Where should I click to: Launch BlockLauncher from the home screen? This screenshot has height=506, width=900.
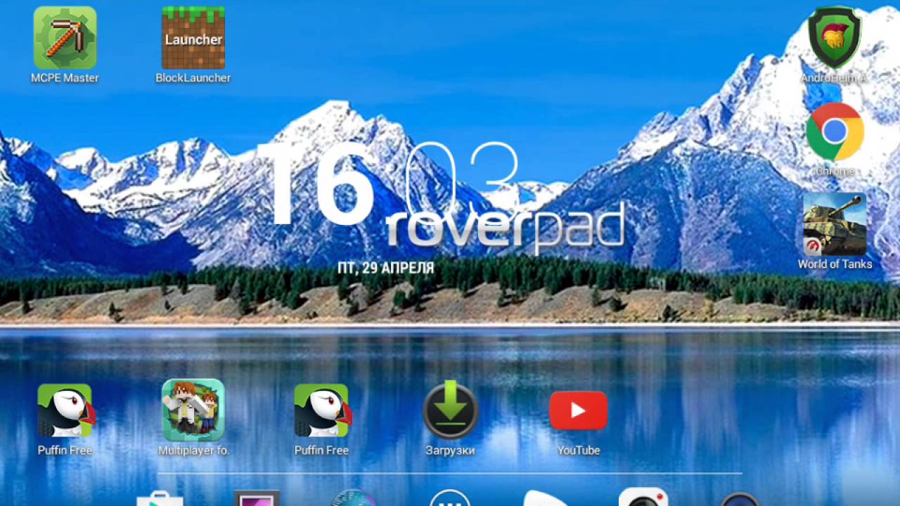(x=193, y=38)
